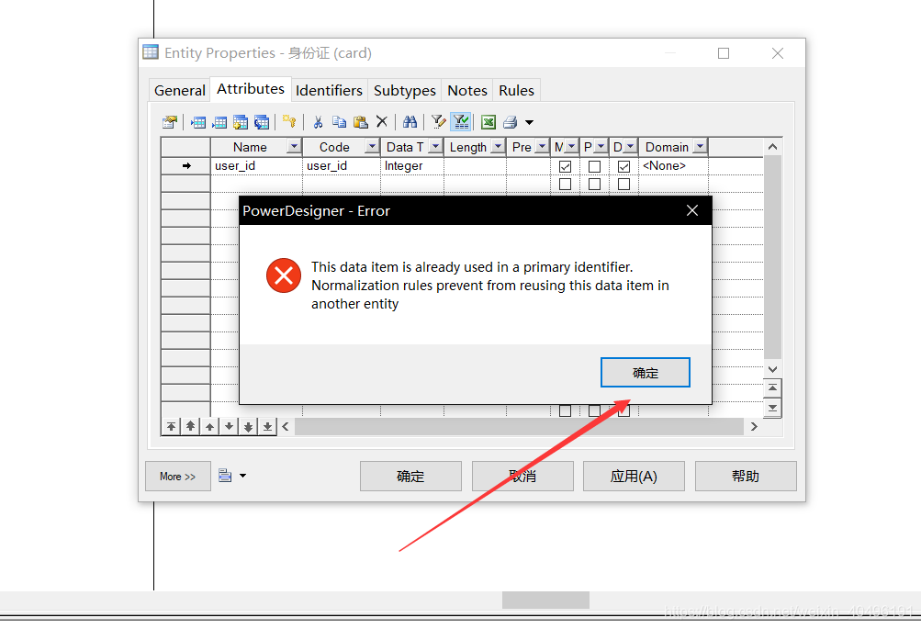Move row down one page
This screenshot has width=921, height=629.
[x=249, y=426]
